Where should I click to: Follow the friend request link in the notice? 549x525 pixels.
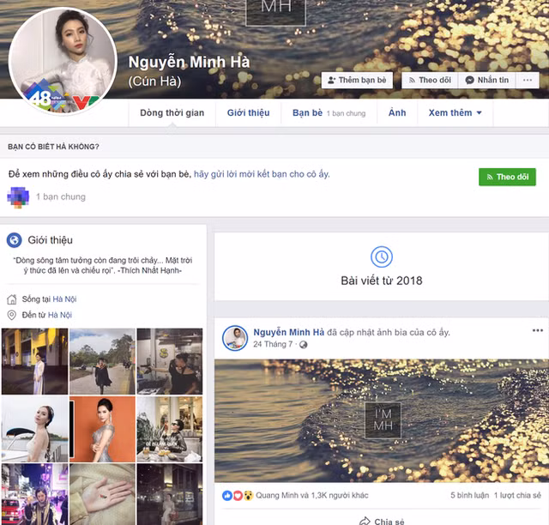[261, 173]
